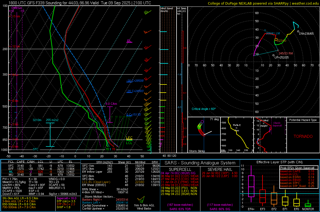The height and width of the screenshot is (212, 320).
Task: Click the 8.0 C/km lapse rate bracket label
Action: pos(111,104)
